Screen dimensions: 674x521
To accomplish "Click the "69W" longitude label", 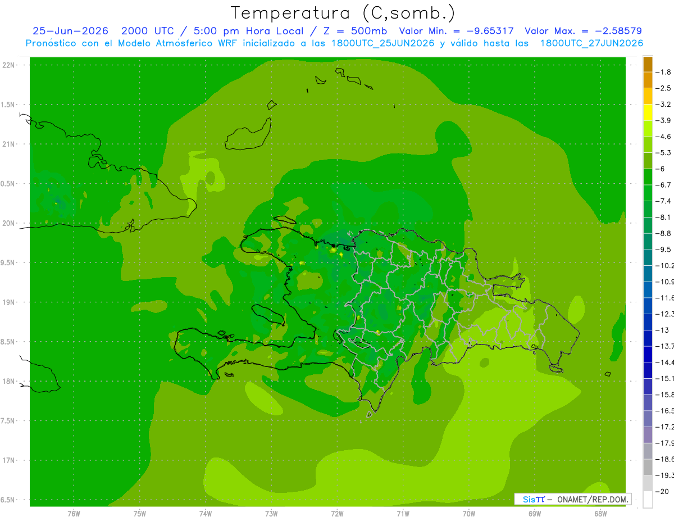I will tap(535, 514).
